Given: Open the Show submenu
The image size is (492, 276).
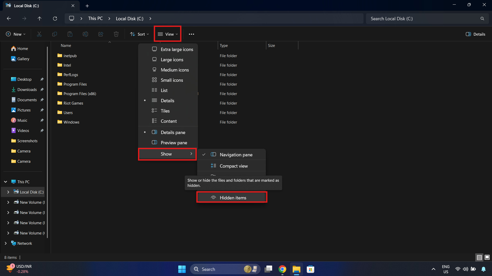Looking at the screenshot, I should pos(167,154).
